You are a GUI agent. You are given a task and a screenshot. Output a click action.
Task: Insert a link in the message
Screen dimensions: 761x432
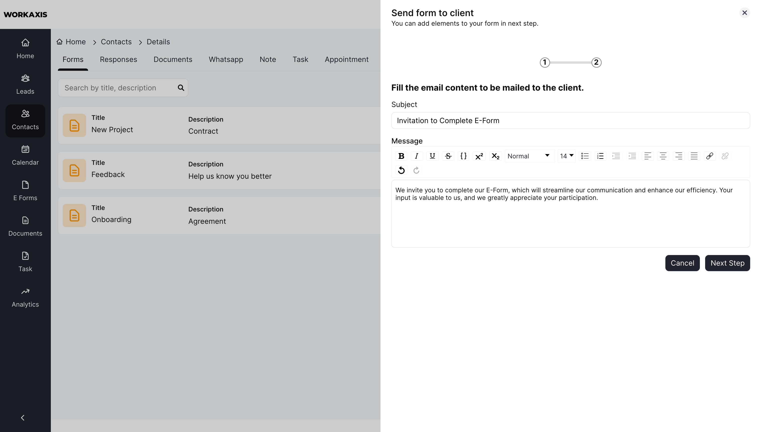(x=709, y=156)
